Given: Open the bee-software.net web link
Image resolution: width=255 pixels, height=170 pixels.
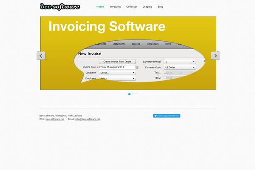Looking at the screenshot, I should click(55, 119).
